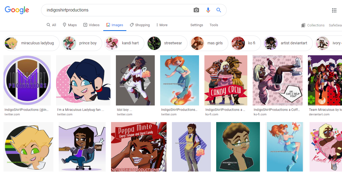Viewport: 342px width, 172px height.
Task: Click the camera search-by-image icon
Action: tap(196, 10)
